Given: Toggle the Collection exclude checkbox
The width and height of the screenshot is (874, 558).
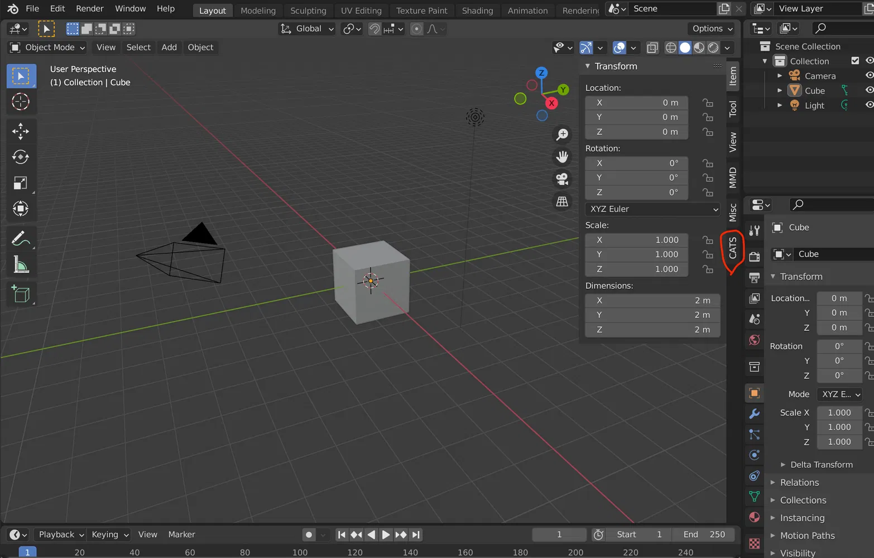Looking at the screenshot, I should [854, 61].
